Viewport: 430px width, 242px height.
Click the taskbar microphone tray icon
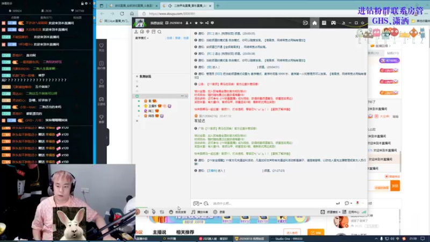[382, 239]
